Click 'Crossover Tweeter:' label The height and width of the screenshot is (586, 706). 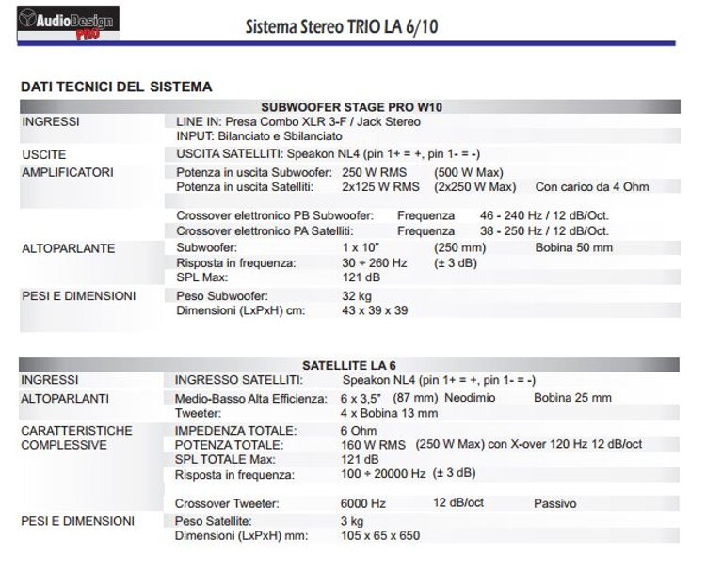pos(227,503)
